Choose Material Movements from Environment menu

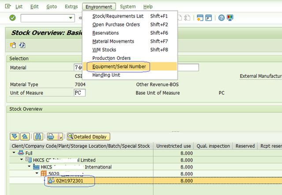(x=113, y=41)
